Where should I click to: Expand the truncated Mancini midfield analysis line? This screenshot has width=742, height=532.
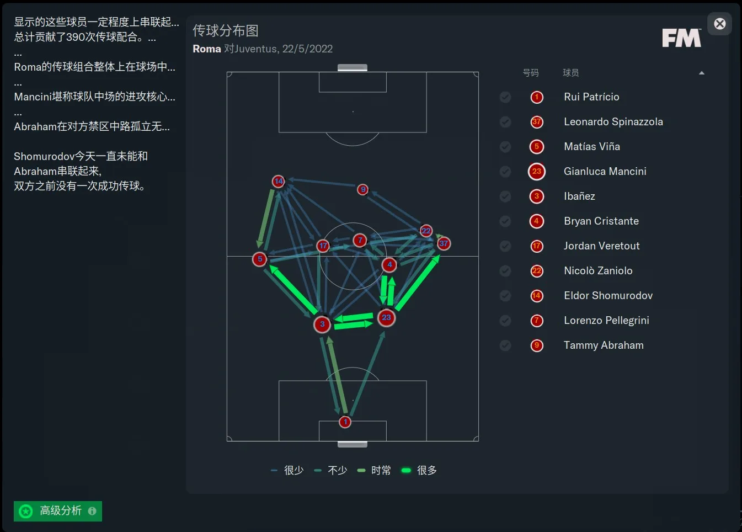[94, 97]
